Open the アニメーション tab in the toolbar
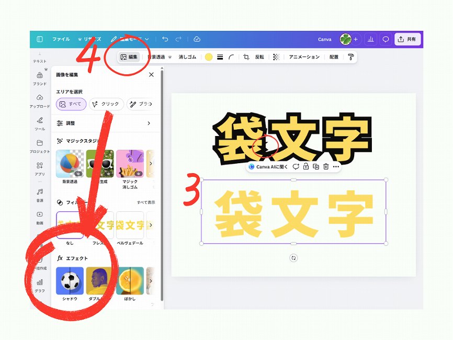Image resolution: width=453 pixels, height=340 pixels. tap(304, 57)
